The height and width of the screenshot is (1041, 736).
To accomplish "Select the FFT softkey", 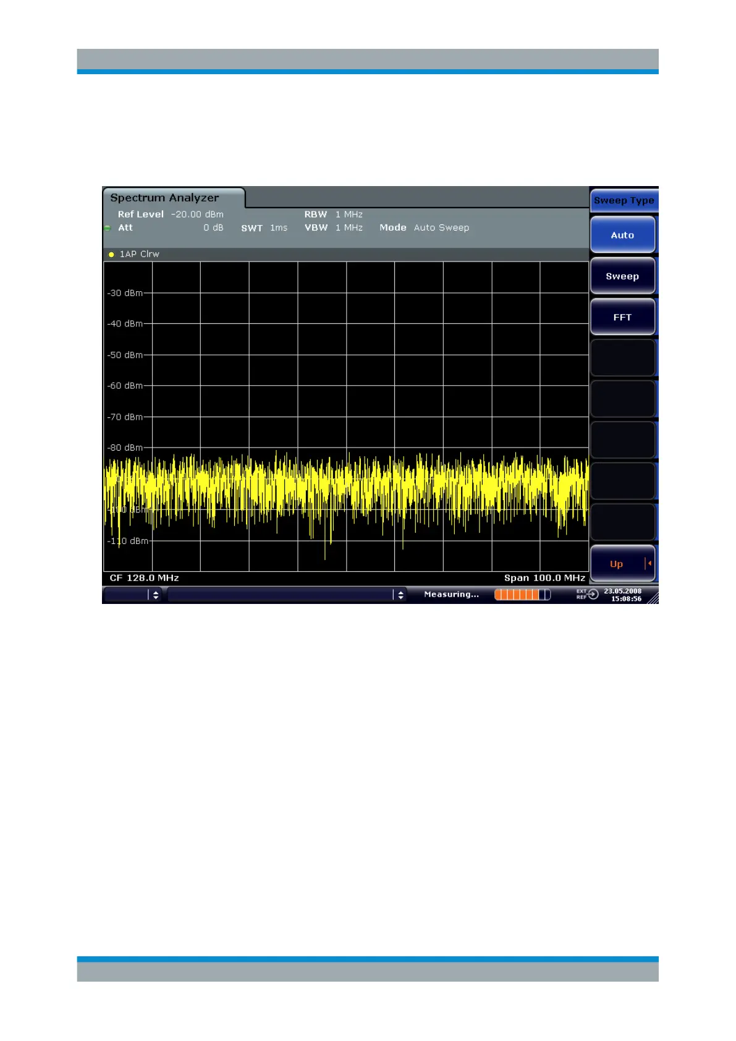I will pos(622,317).
